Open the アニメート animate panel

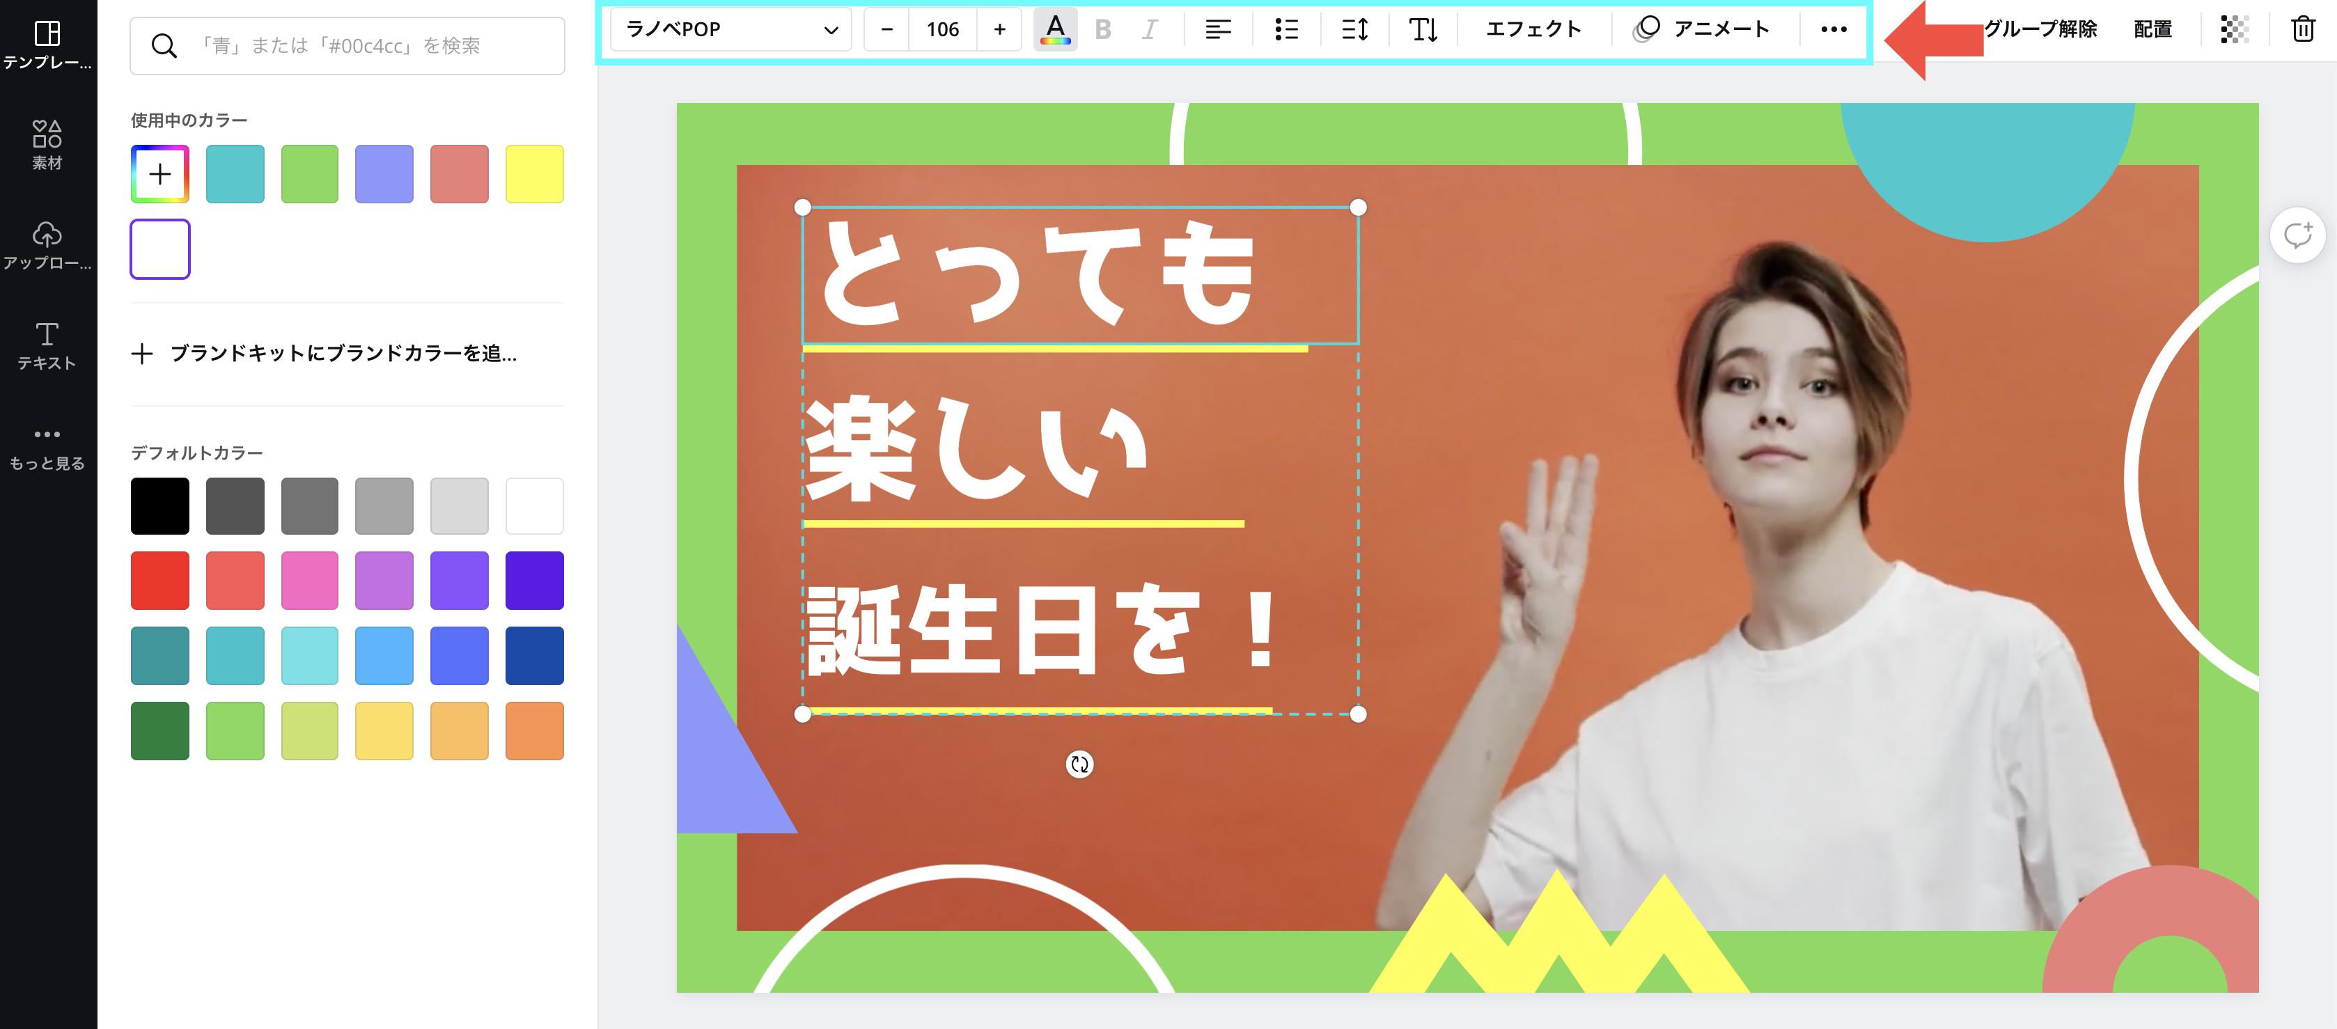pyautogui.click(x=1701, y=30)
